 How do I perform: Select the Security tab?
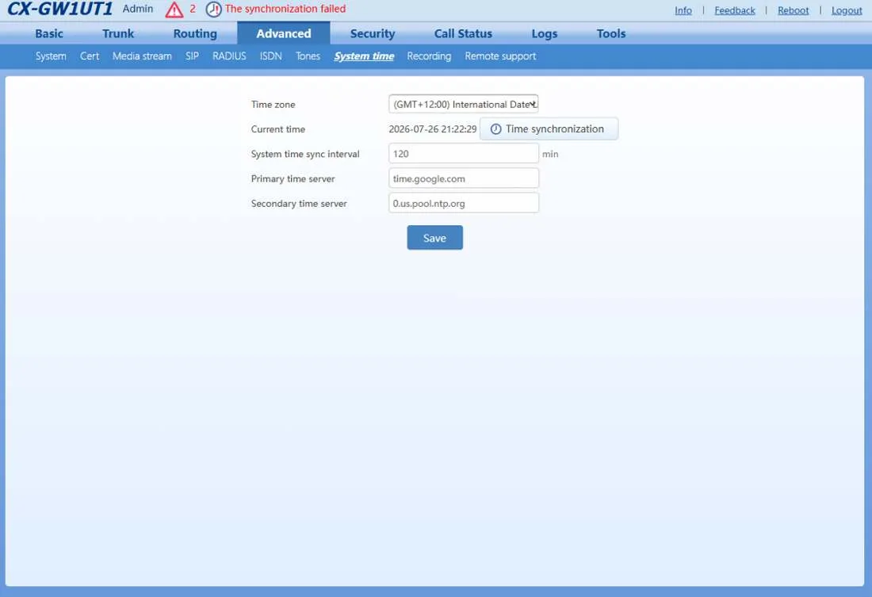373,33
